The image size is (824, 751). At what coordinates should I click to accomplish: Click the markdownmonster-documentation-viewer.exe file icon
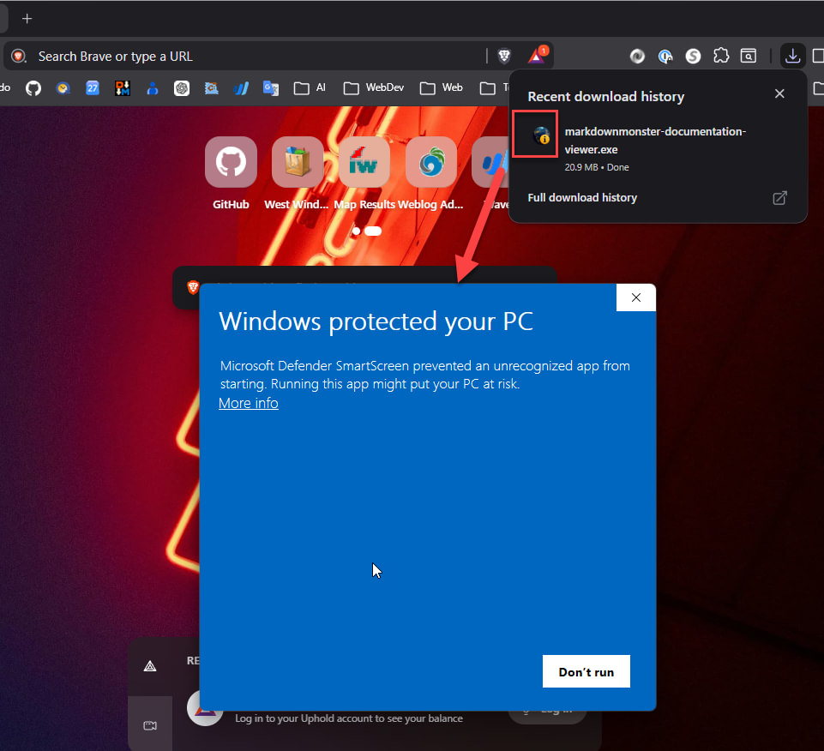(x=542, y=135)
